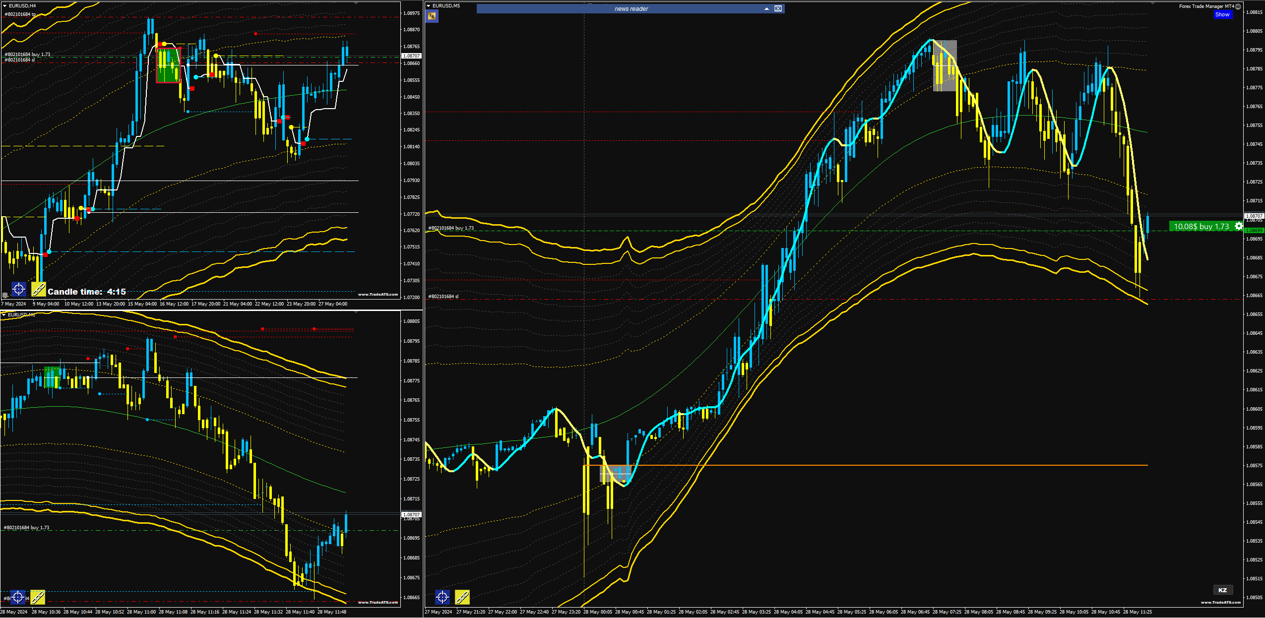Click the smiley face beside Forex Trade Manager
This screenshot has height=618, width=1265.
1238,6
